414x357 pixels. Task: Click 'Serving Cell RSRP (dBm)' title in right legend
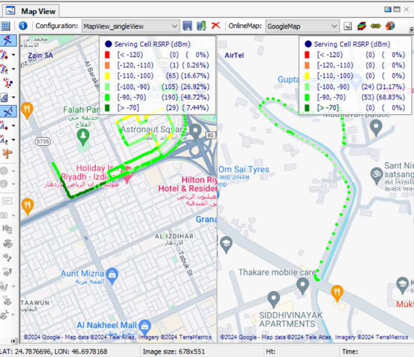(x=352, y=44)
